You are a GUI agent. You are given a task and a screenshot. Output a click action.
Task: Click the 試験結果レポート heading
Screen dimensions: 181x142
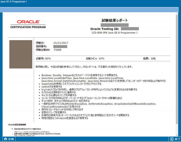pos(115,20)
